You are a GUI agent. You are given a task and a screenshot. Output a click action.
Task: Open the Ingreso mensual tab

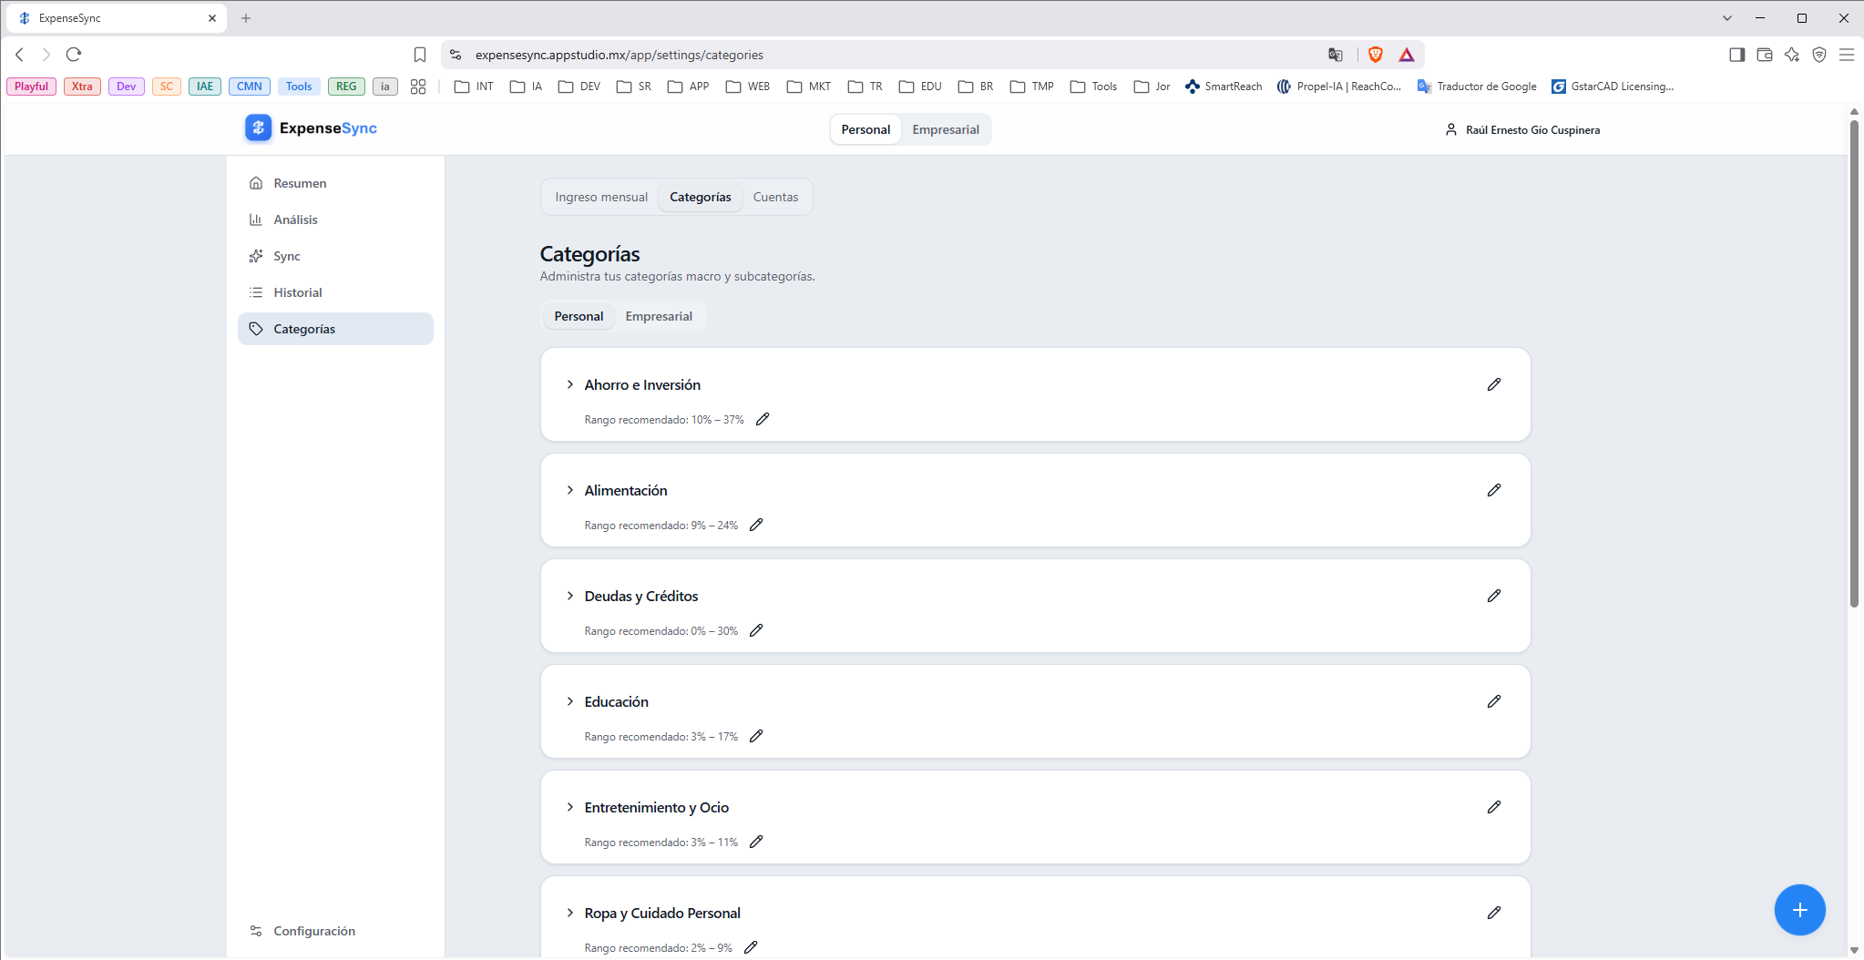(601, 197)
